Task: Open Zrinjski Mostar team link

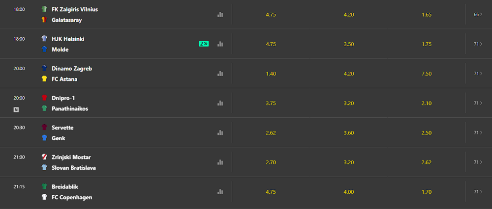Action: (71, 157)
